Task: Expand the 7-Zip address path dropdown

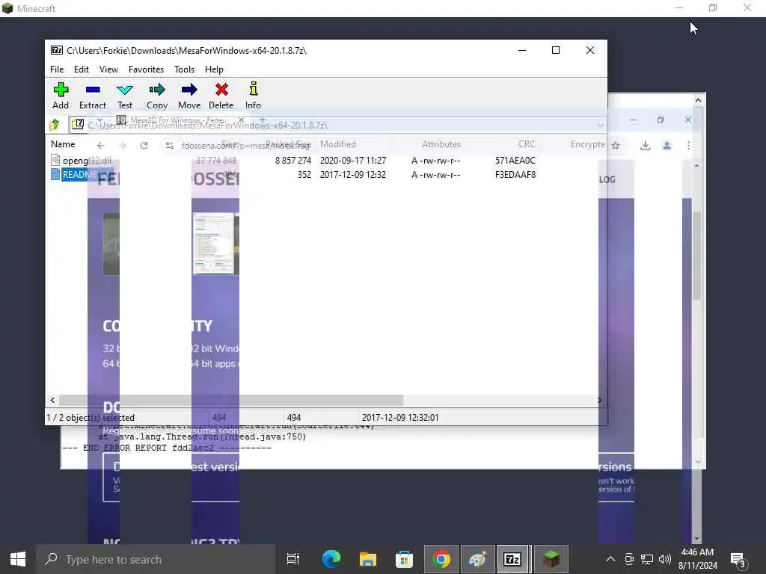Action: pyautogui.click(x=601, y=125)
